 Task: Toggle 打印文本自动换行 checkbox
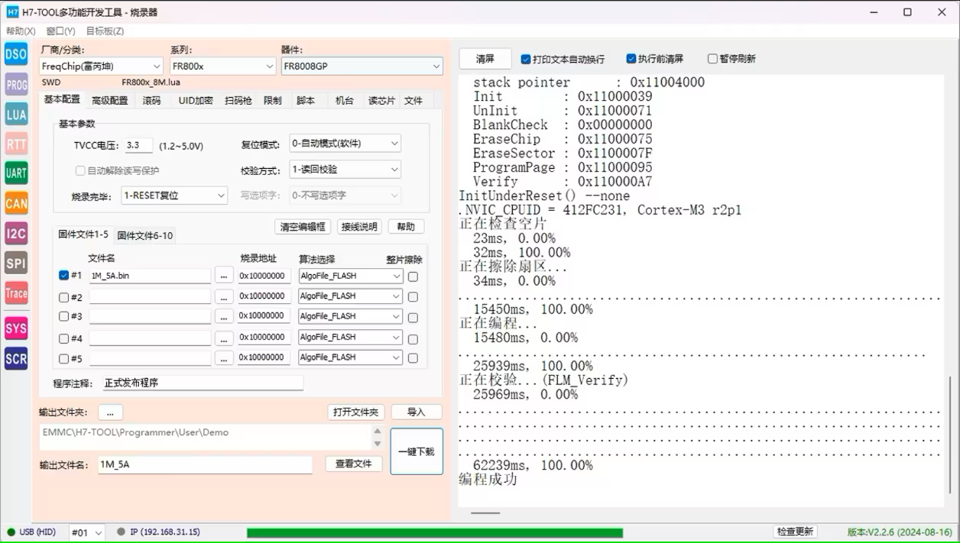tap(526, 59)
